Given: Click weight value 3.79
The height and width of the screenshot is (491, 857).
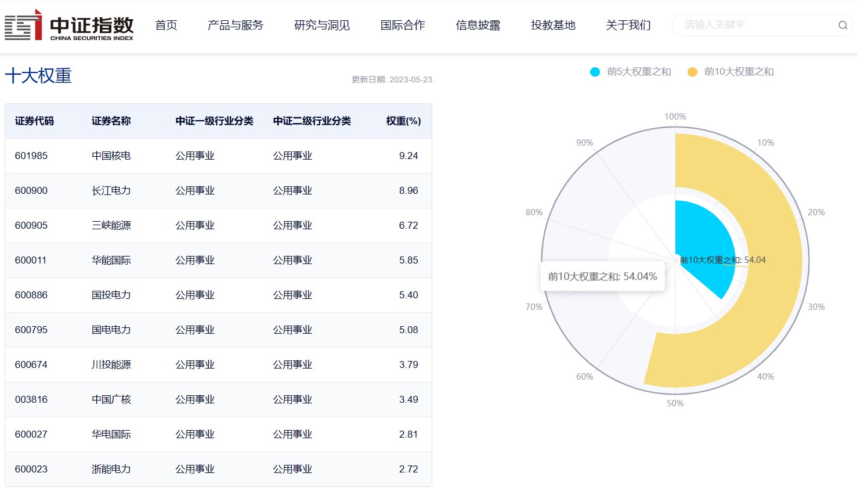Looking at the screenshot, I should 408,364.
